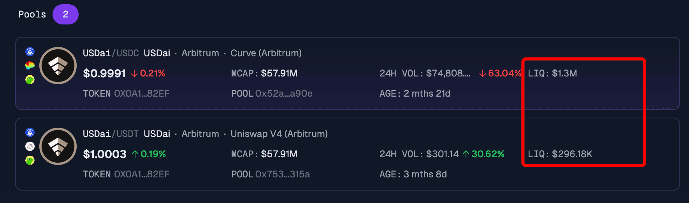Screen dimensions: 689x203
Task: Copy pool address 0x52a...a90e
Action: tap(284, 94)
